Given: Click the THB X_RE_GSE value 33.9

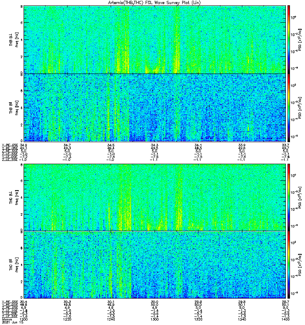Looking at the screenshot, I should pyautogui.click(x=242, y=145).
